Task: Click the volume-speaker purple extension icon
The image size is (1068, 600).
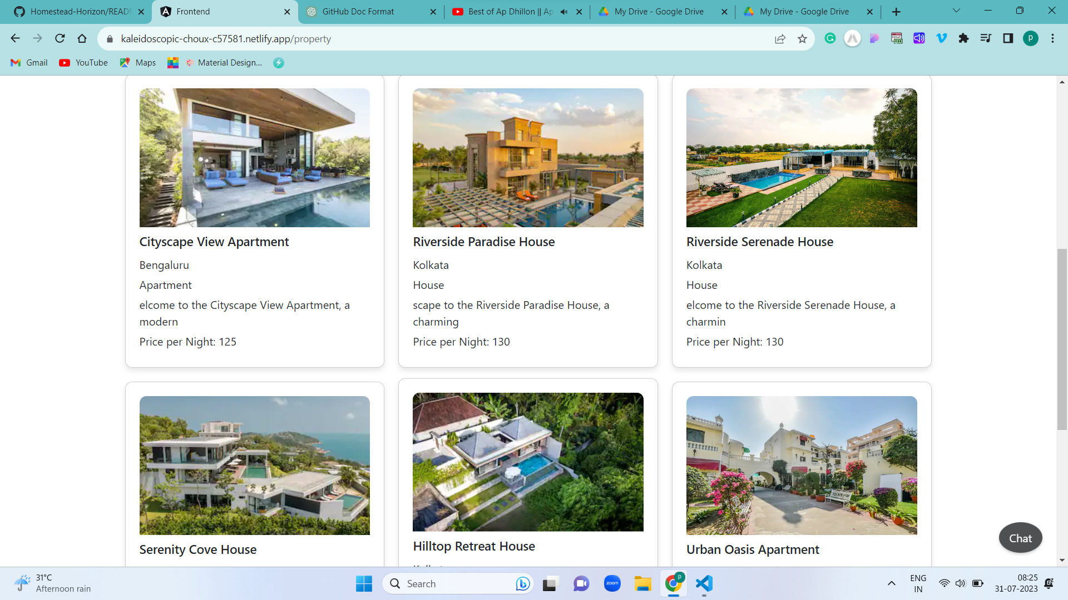Action: [x=918, y=39]
